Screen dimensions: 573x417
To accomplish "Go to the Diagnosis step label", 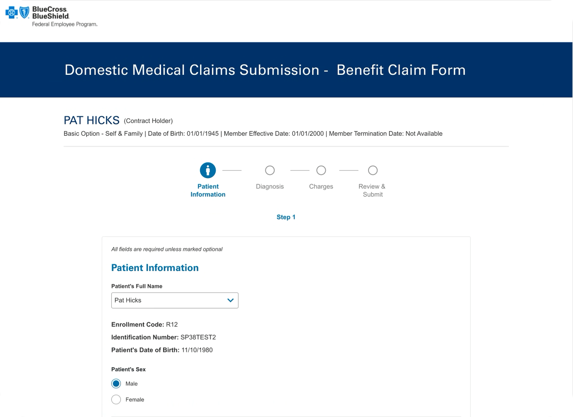I will 270,186.
